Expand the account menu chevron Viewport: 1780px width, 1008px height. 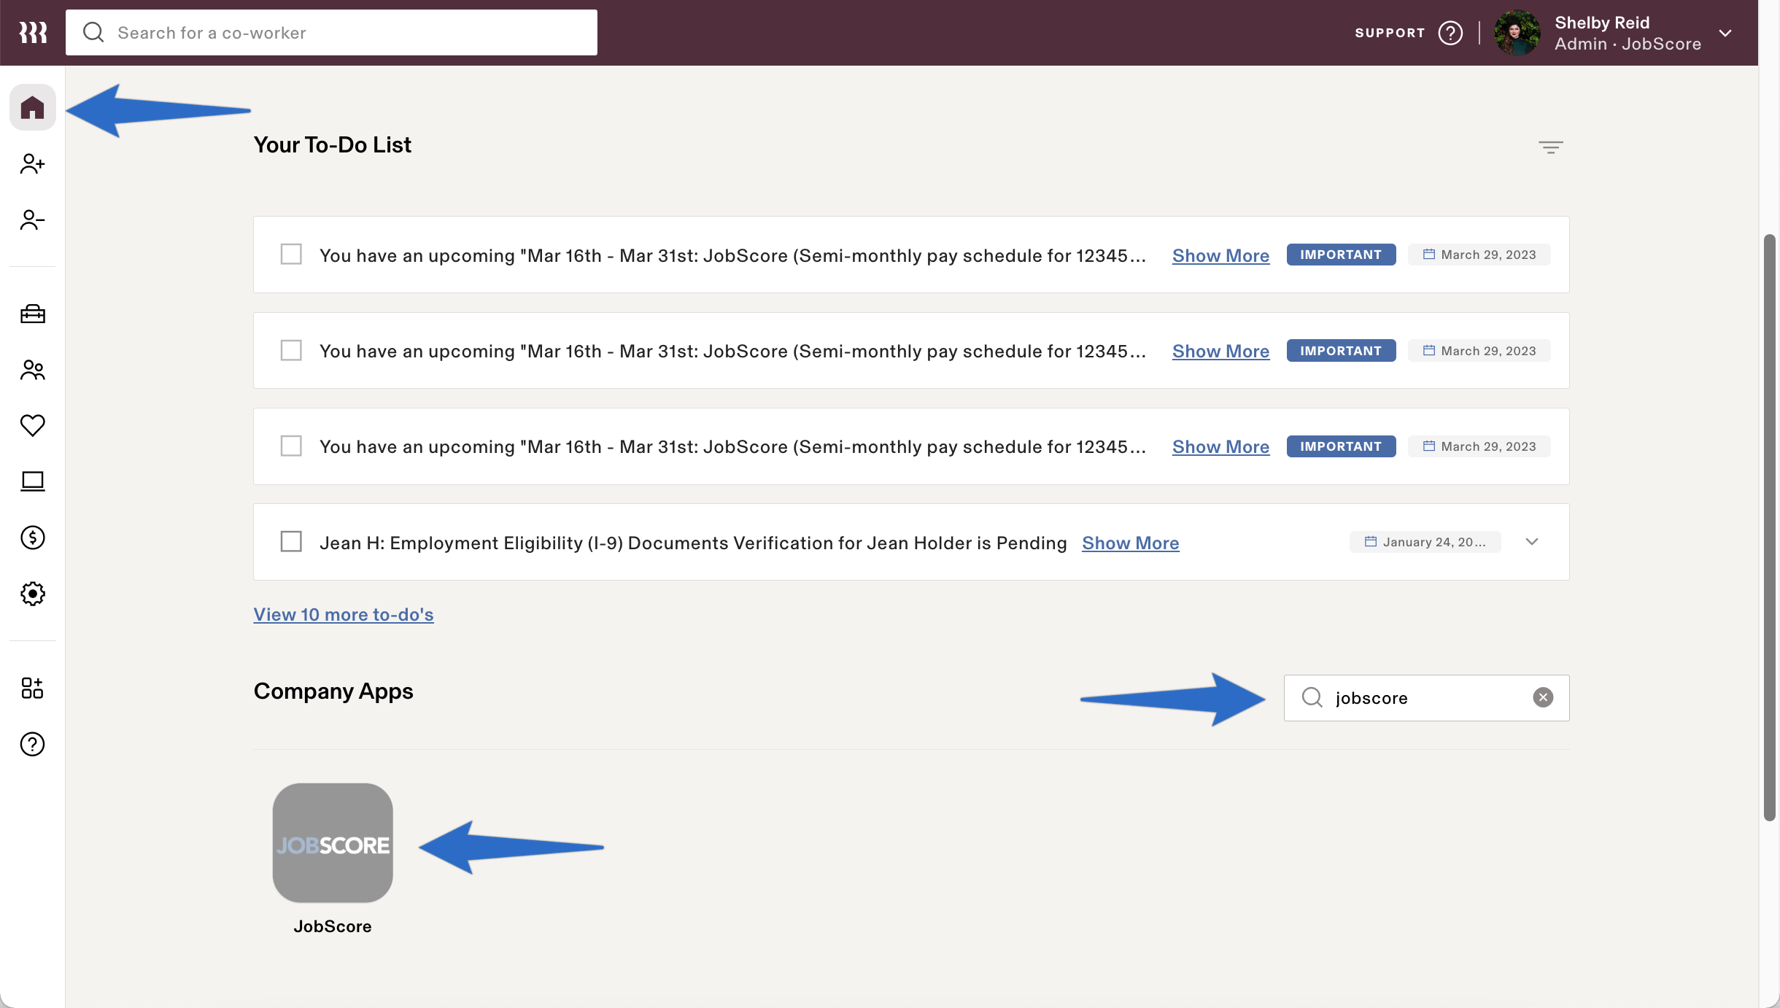coord(1725,33)
